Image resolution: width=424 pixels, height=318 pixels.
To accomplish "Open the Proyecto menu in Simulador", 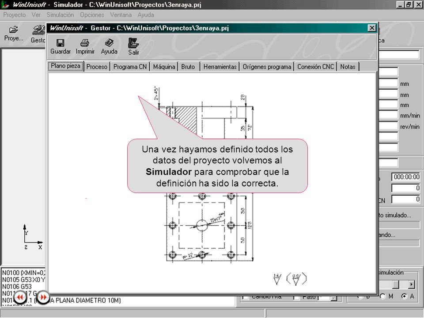I will tap(14, 15).
